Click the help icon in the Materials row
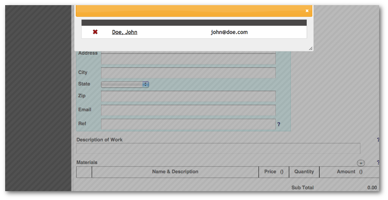This screenshot has height=200, width=388. click(378, 163)
